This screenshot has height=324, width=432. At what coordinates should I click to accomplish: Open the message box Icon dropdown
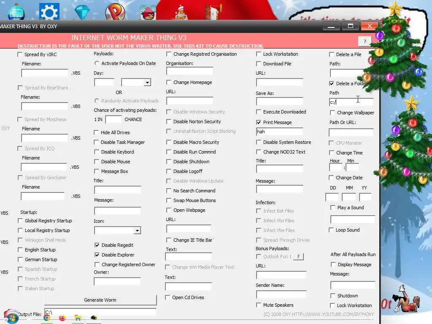(x=137, y=230)
